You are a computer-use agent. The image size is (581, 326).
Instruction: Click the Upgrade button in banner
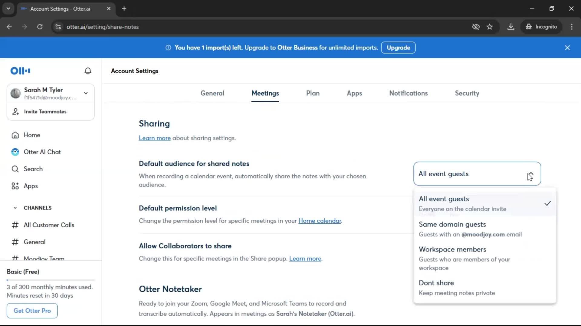tap(398, 48)
